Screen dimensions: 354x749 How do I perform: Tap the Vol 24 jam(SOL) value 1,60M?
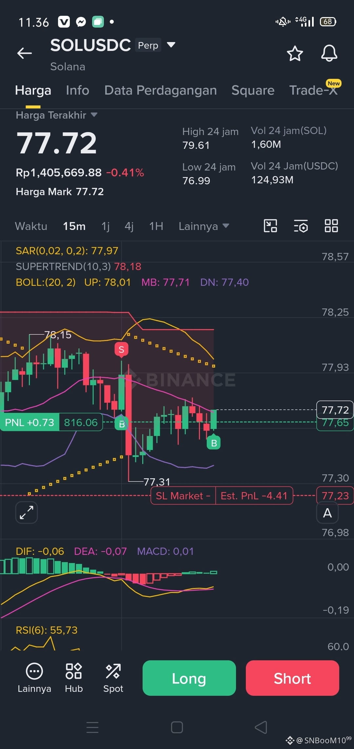click(266, 144)
